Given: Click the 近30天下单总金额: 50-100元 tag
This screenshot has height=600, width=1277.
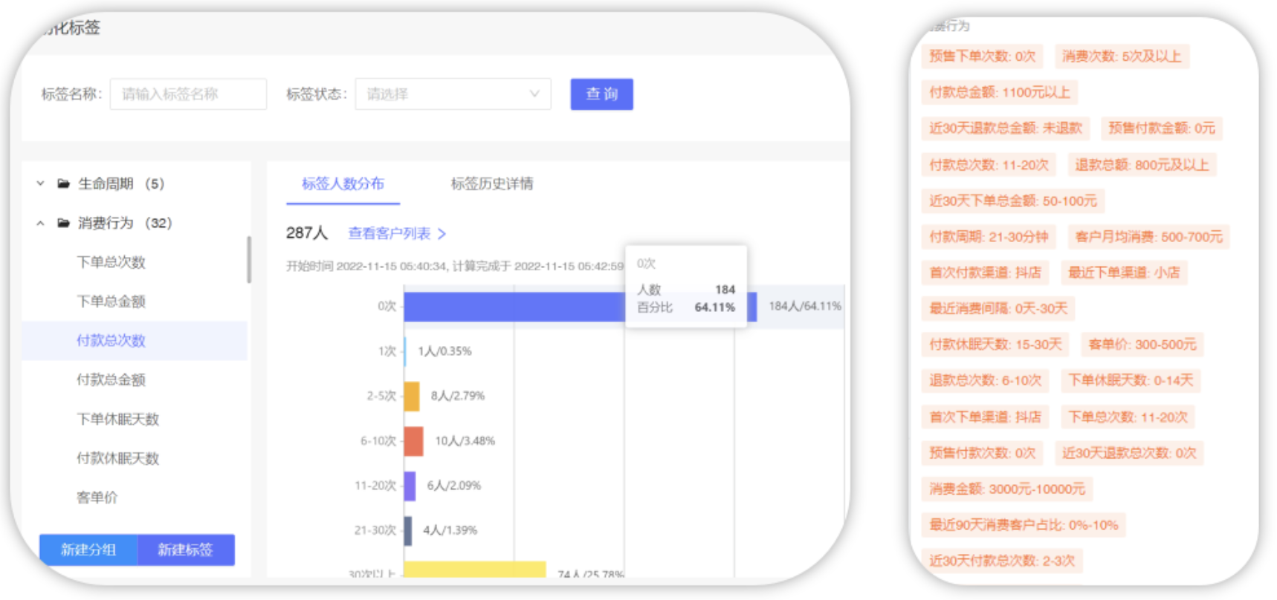Looking at the screenshot, I should [1013, 200].
